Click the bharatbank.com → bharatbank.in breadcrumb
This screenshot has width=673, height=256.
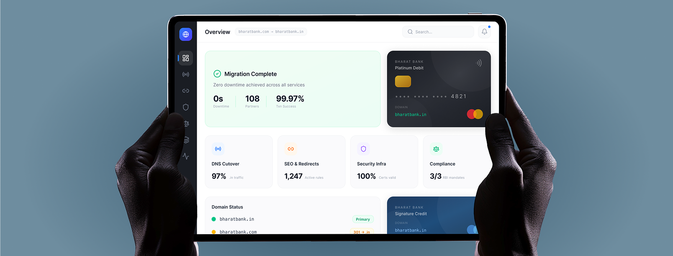(271, 32)
